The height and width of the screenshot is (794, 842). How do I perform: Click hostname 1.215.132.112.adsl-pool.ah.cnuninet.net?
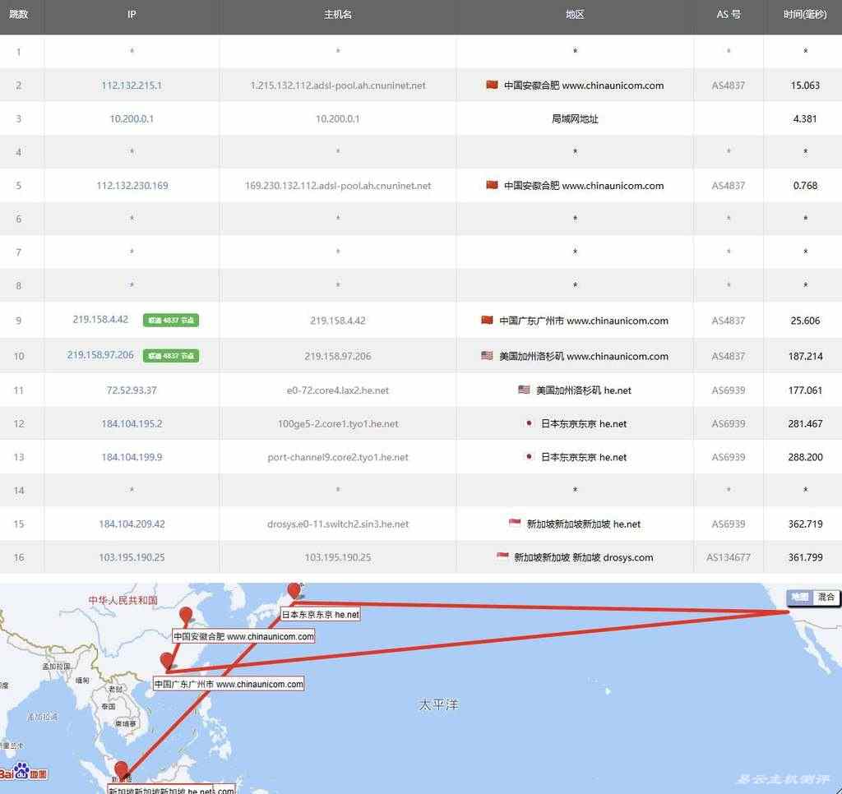[338, 85]
